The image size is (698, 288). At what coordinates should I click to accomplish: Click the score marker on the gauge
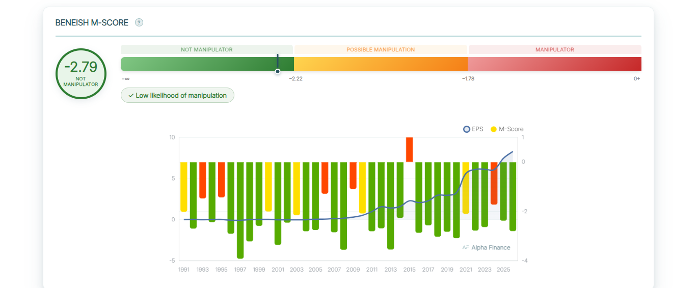coord(278,71)
